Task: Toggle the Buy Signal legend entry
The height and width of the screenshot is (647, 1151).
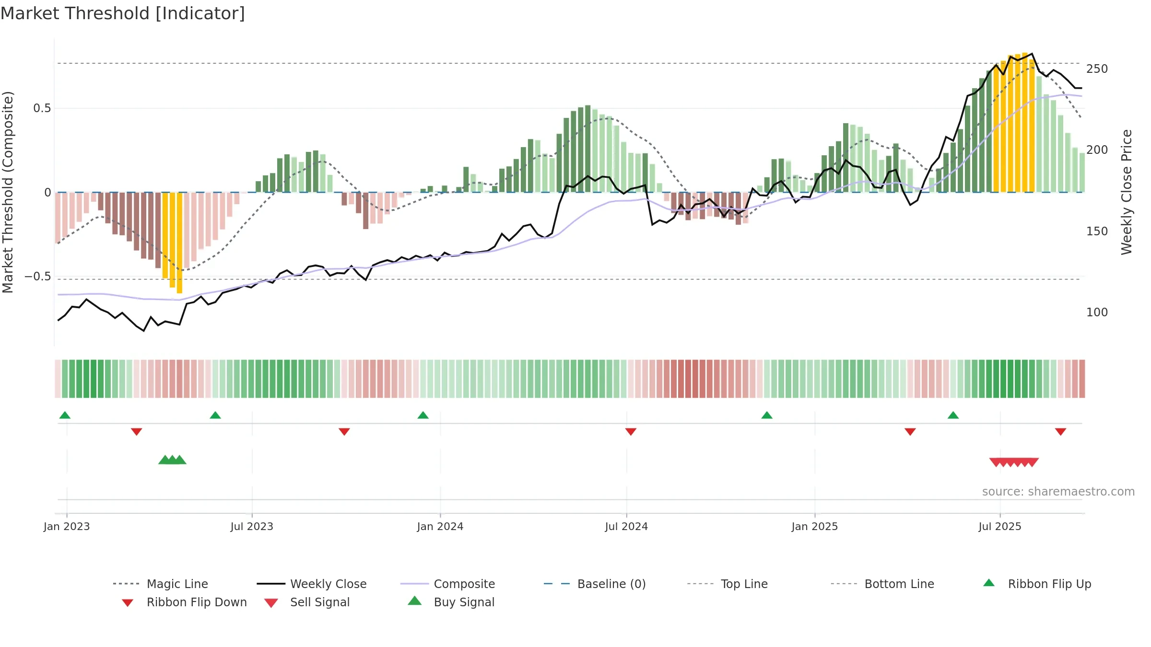Action: (x=451, y=602)
